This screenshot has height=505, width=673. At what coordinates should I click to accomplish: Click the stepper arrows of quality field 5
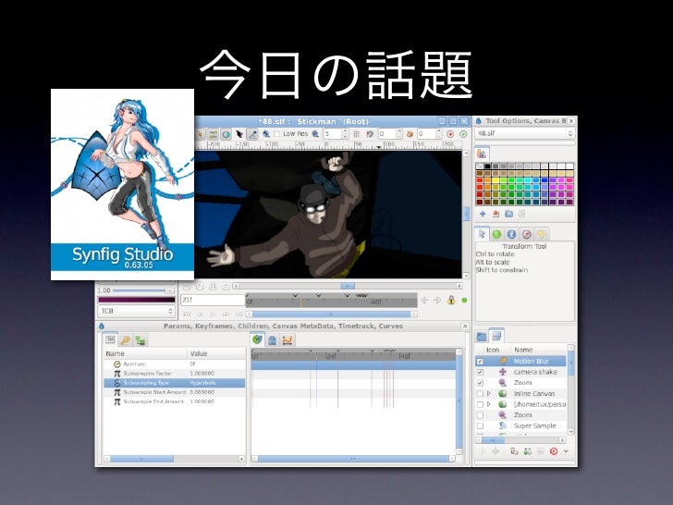[x=345, y=134]
